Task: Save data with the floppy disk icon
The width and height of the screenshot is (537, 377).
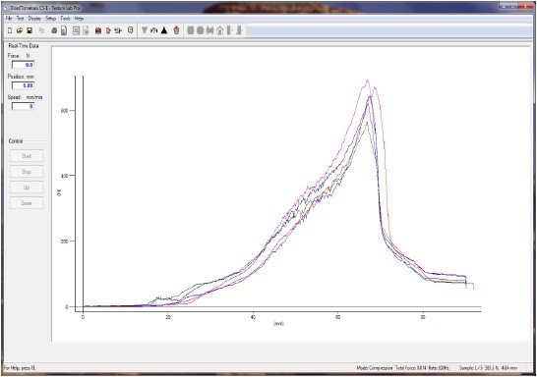Action: (x=30, y=30)
